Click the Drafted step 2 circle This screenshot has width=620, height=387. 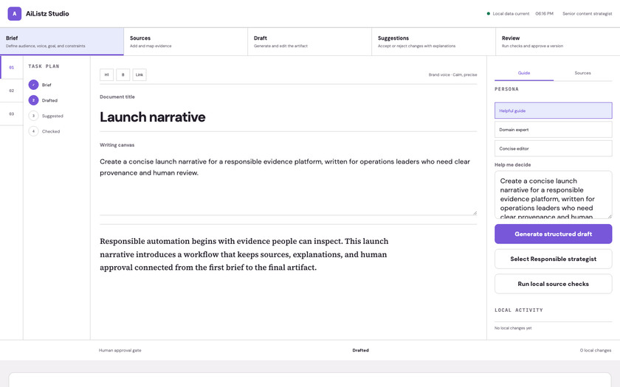pyautogui.click(x=34, y=100)
